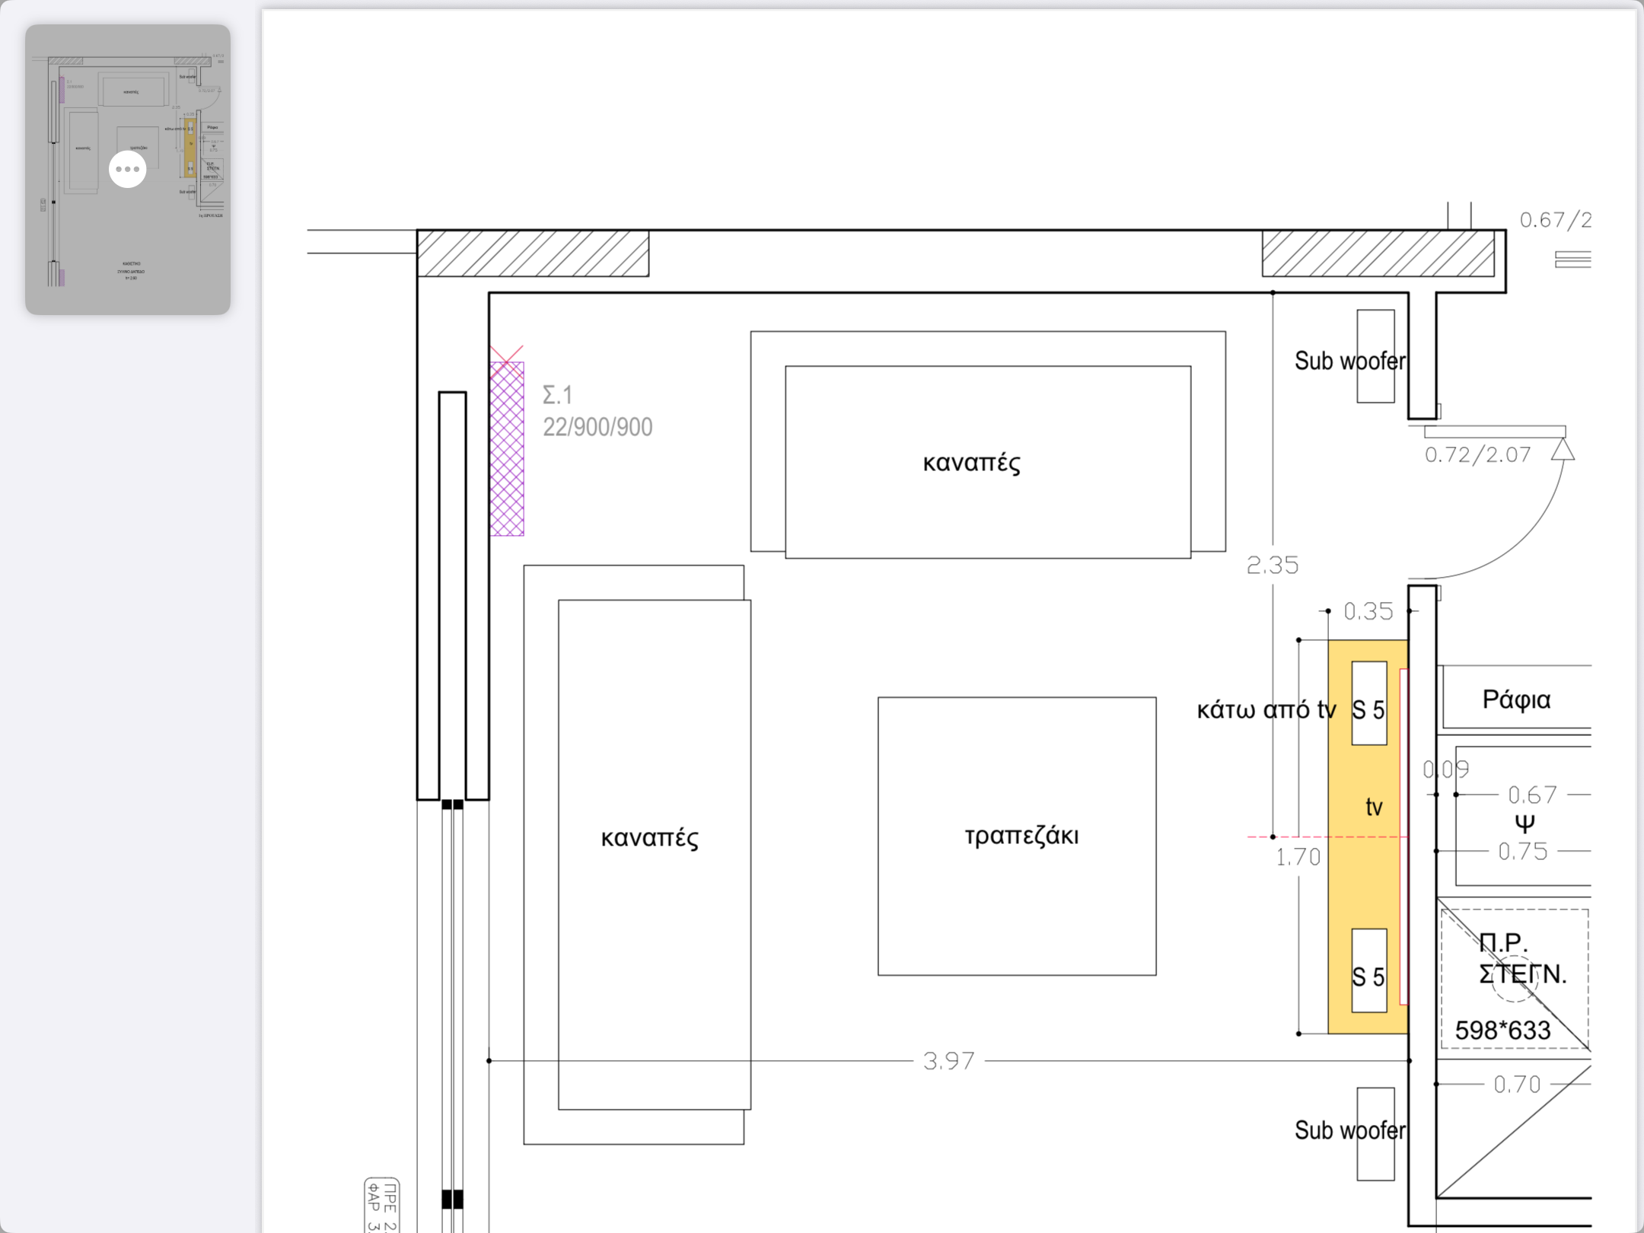The height and width of the screenshot is (1233, 1644).
Task: Click the door swing triangle marker
Action: (1563, 449)
